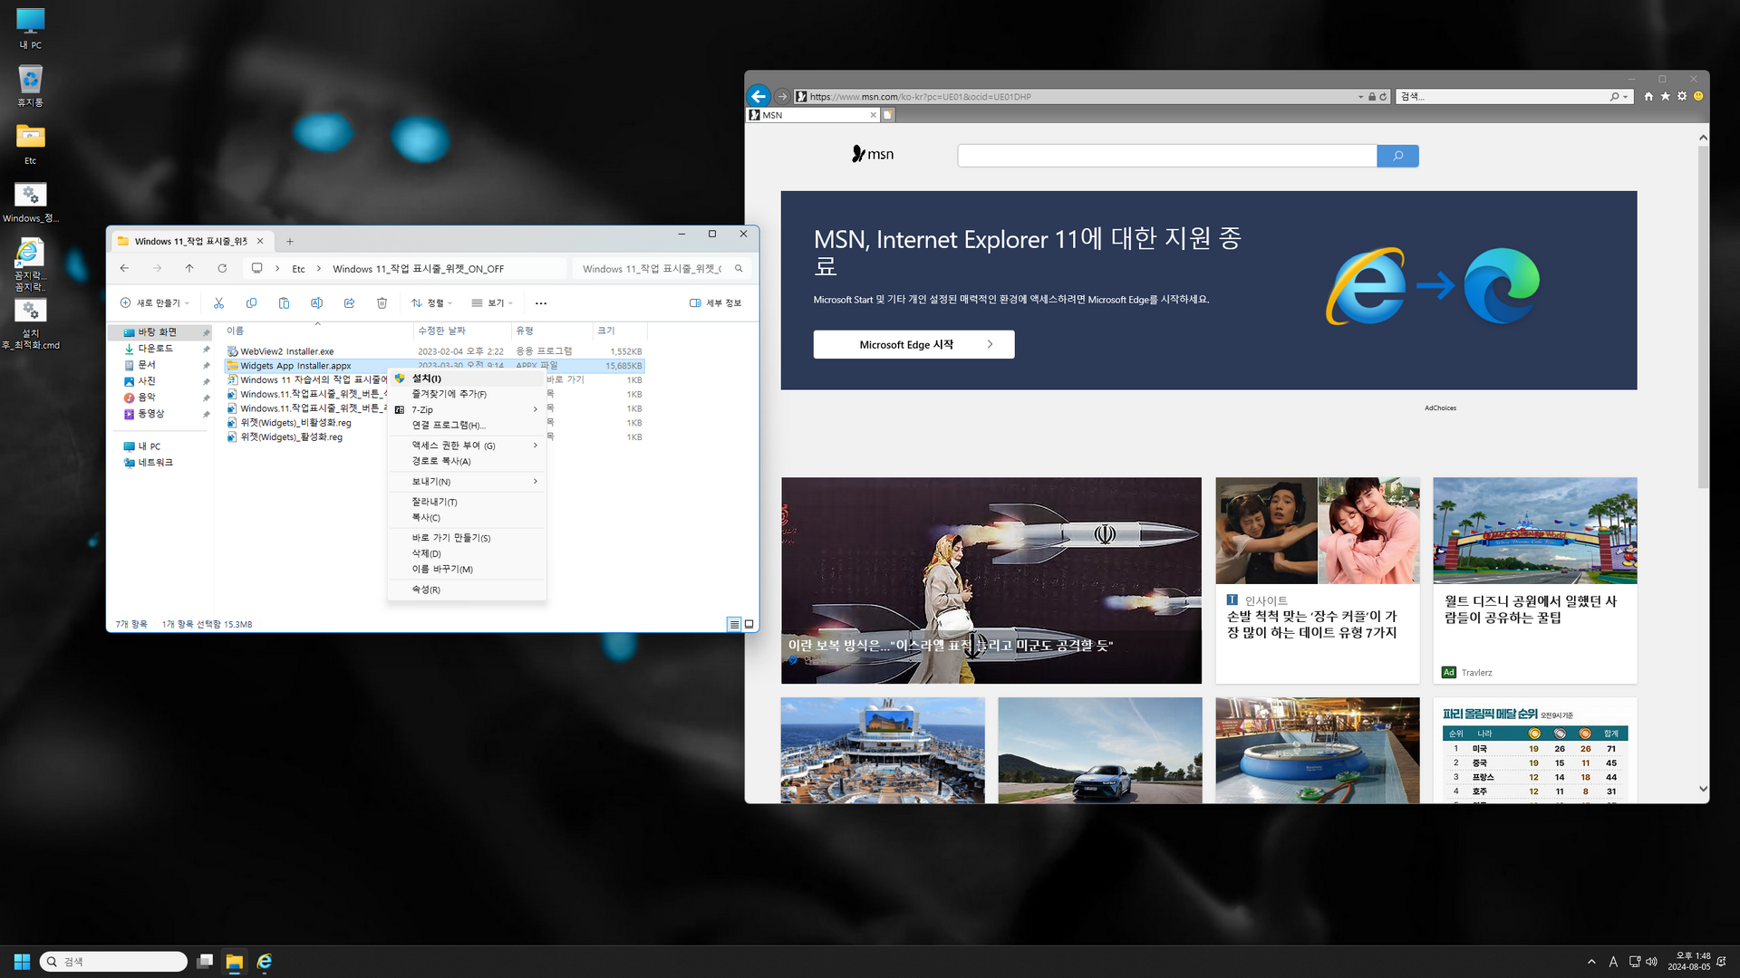Click the Share icon in Explorer toolbar

(x=349, y=303)
